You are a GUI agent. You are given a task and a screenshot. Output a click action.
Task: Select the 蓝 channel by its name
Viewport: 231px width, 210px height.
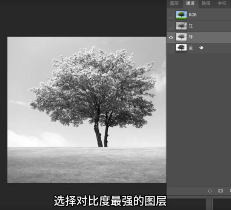tap(191, 48)
